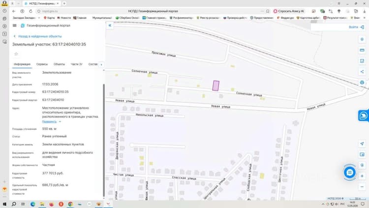
Task: Collapse the info panel with double-arrow button
Action: pyautogui.click(x=110, y=25)
